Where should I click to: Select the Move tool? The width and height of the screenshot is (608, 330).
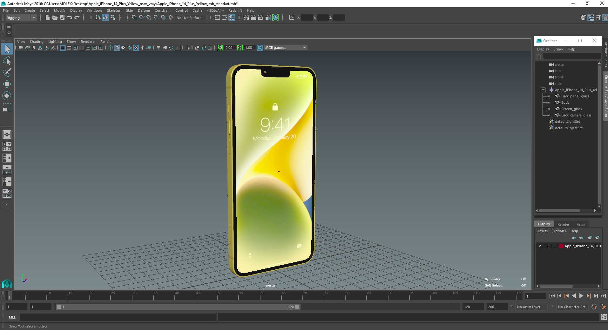7,84
